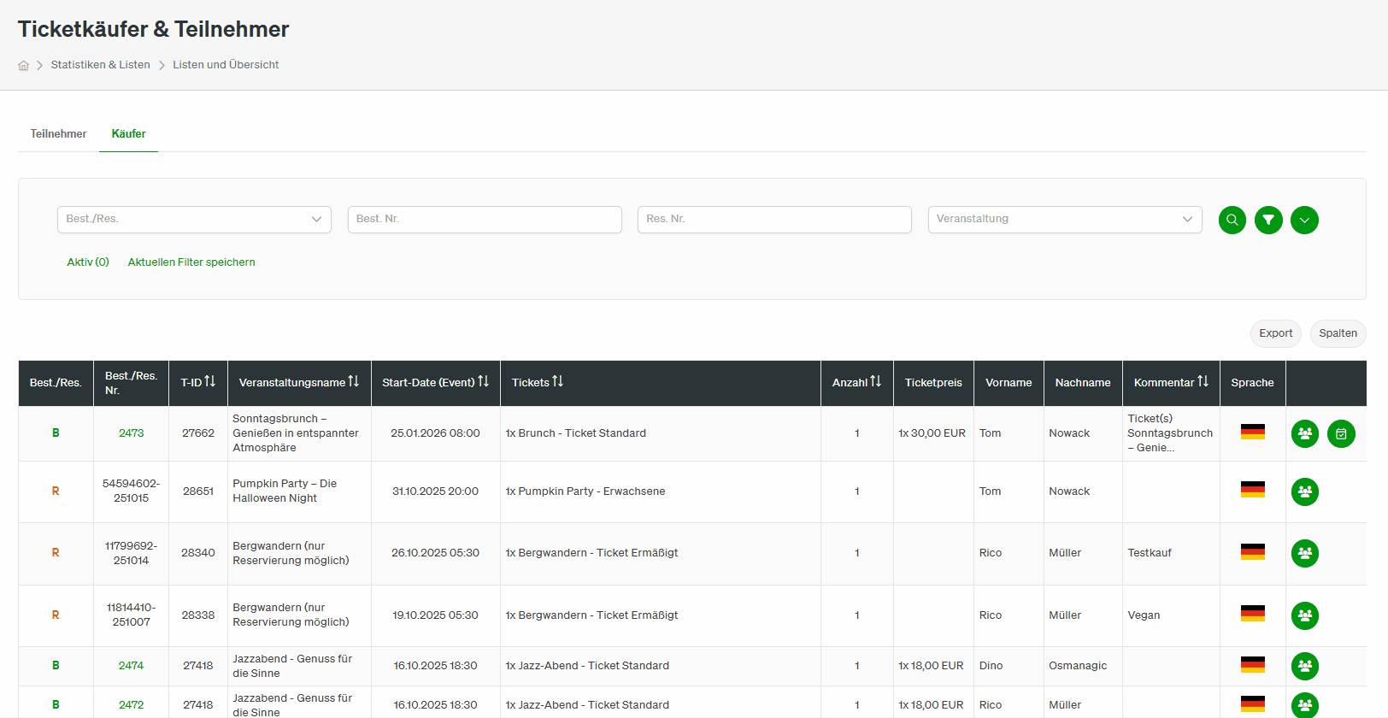Open the Spalten column chooser
This screenshot has width=1388, height=718.
pos(1338,333)
